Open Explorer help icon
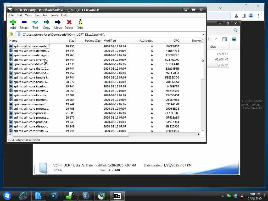 (234, 39)
